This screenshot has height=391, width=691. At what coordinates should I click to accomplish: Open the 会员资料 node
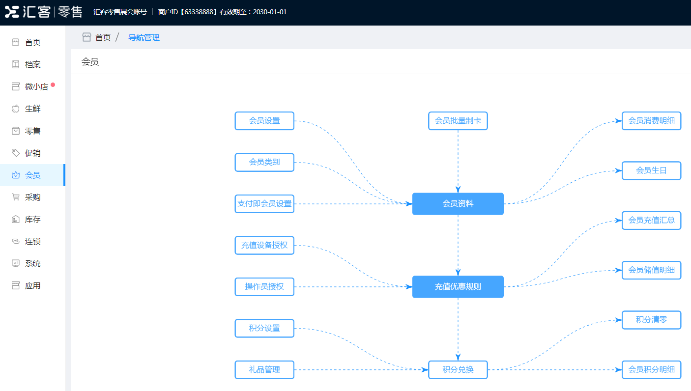click(458, 204)
